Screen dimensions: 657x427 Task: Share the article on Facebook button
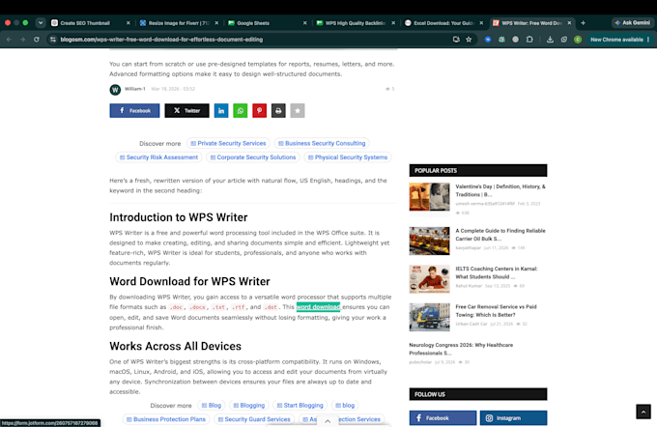click(134, 111)
